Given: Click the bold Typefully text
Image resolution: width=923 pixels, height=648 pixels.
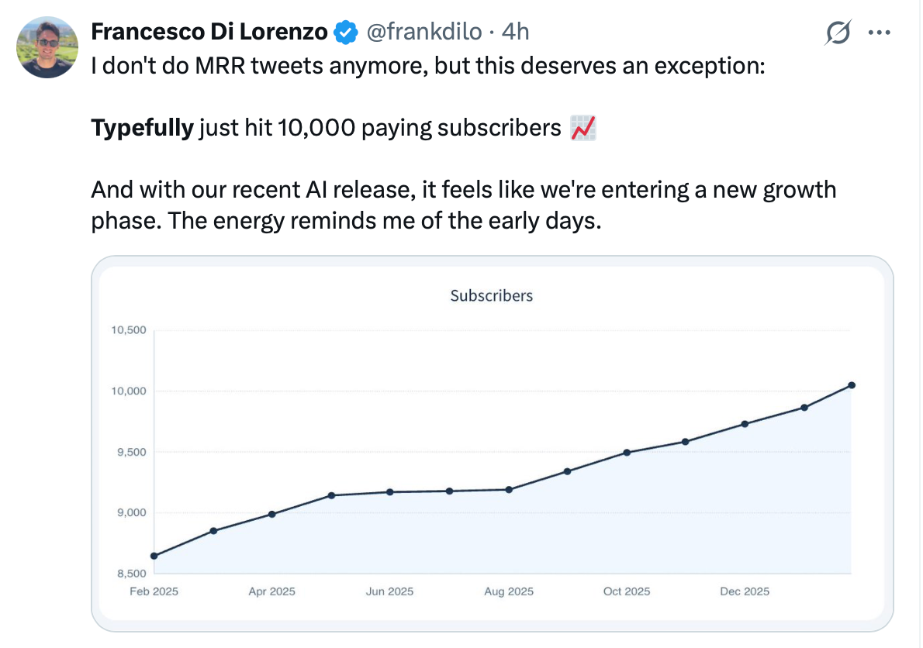Looking at the screenshot, I should (142, 126).
